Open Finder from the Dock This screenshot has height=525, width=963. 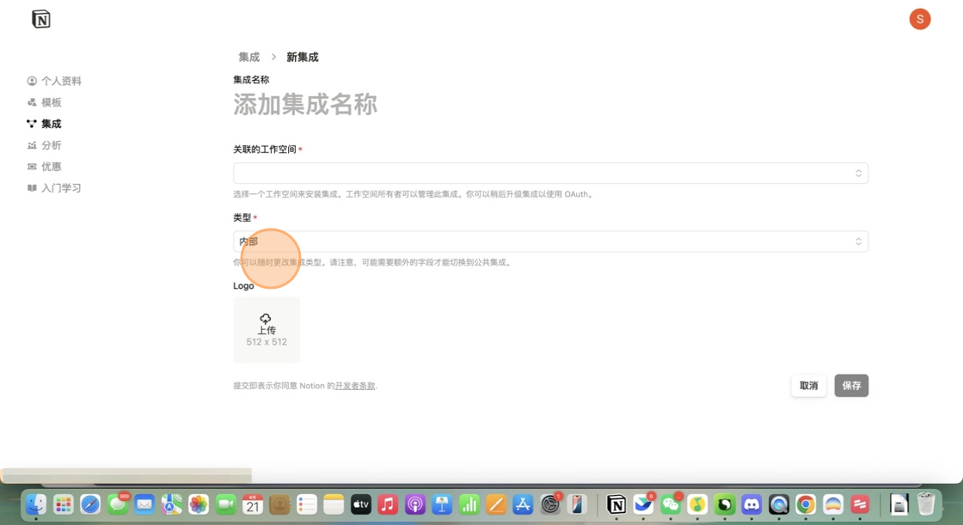point(36,504)
